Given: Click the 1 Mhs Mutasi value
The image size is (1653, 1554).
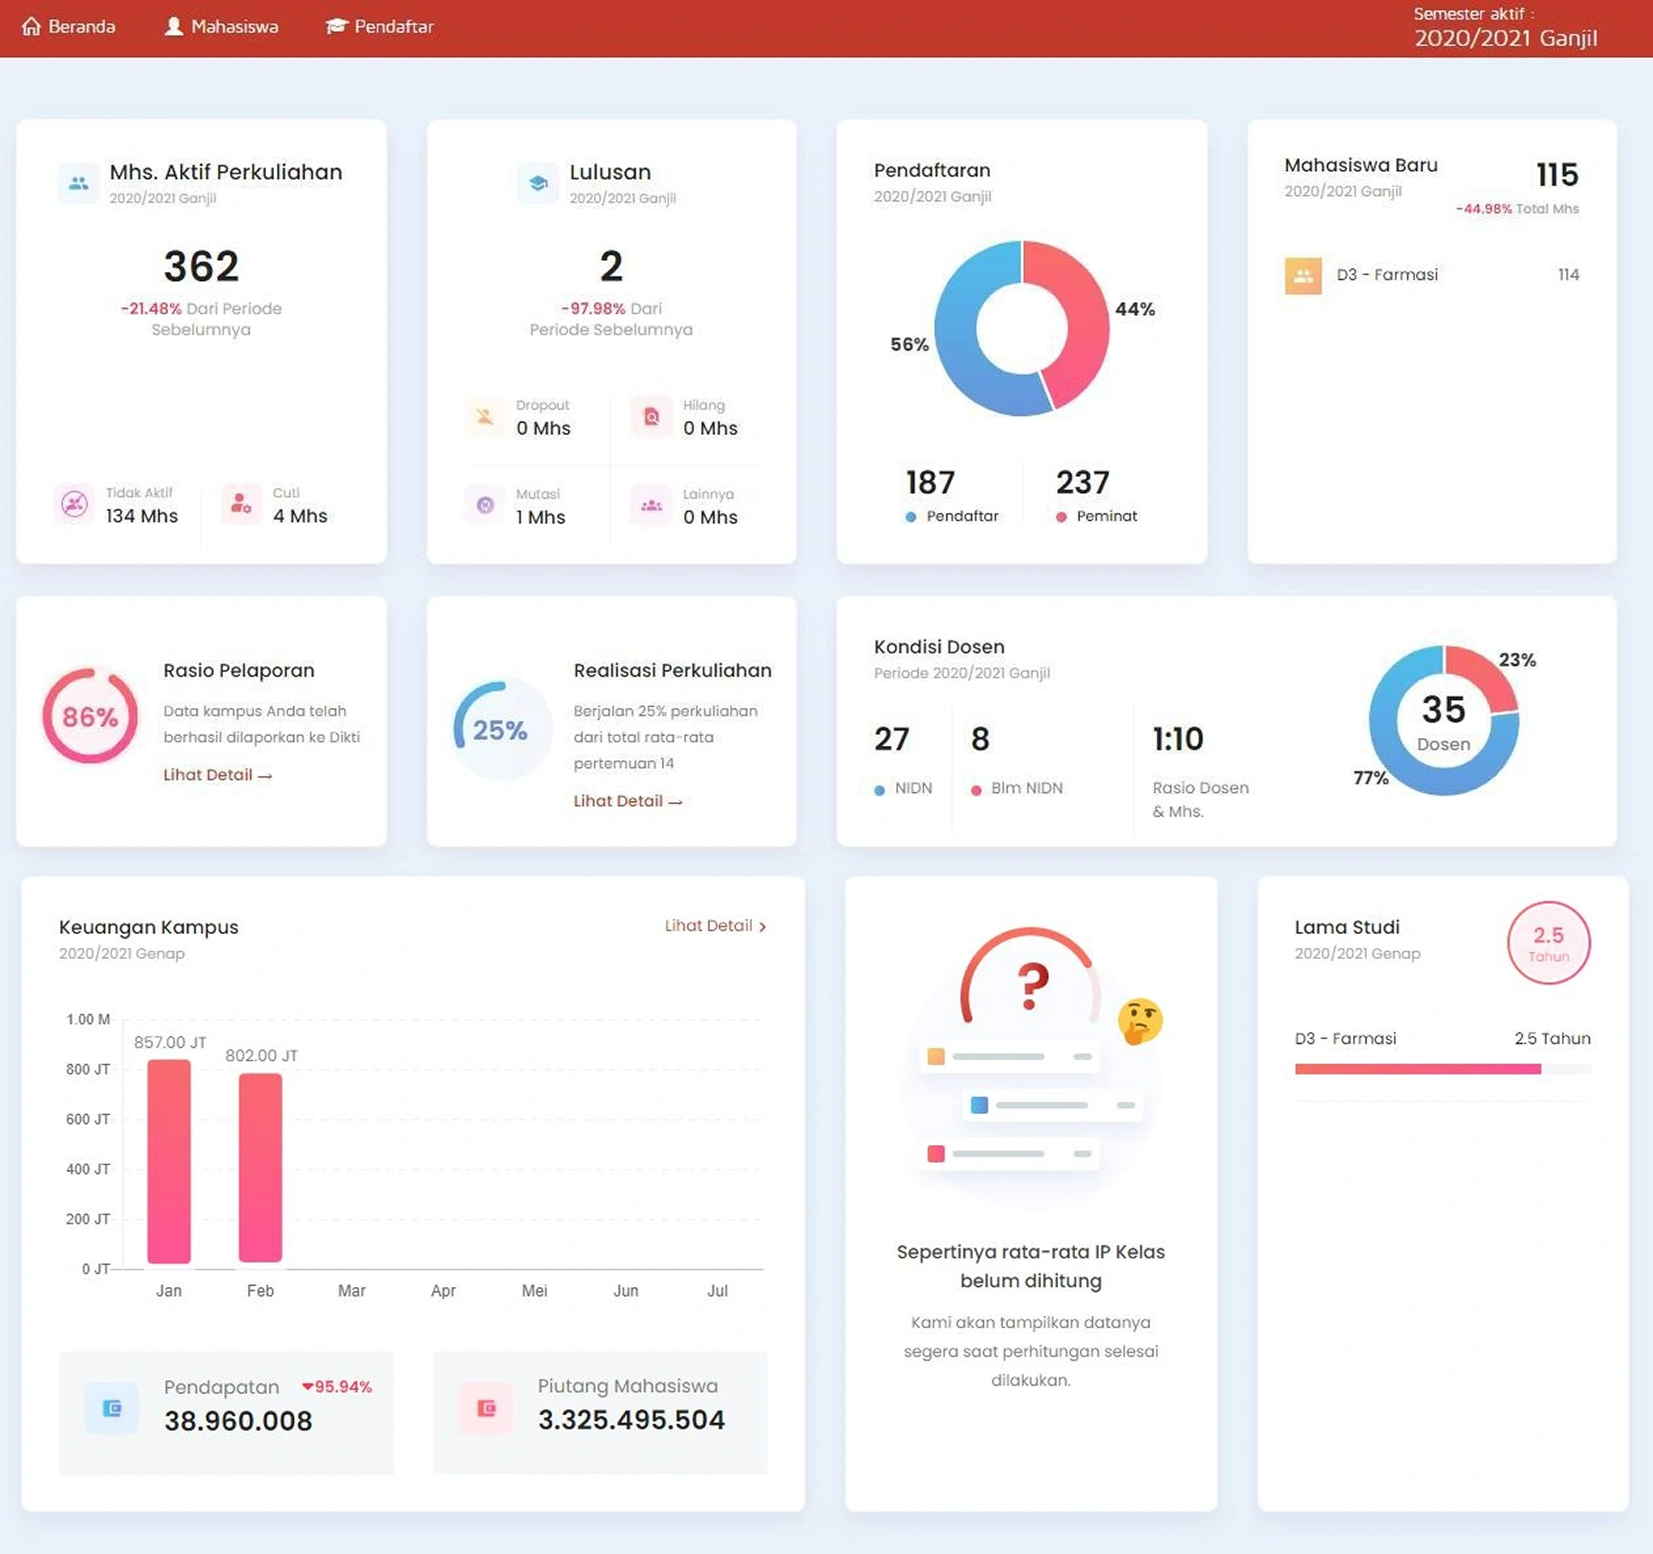Looking at the screenshot, I should 541,517.
